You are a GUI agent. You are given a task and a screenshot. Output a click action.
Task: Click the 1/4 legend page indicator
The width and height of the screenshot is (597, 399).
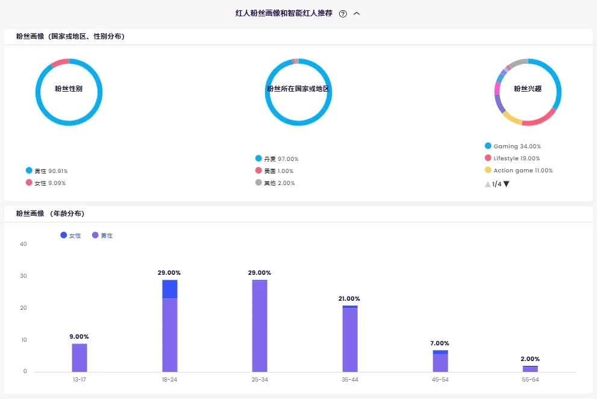497,184
